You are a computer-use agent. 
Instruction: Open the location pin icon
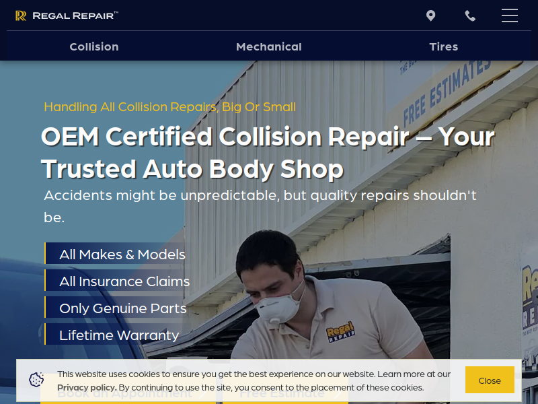pyautogui.click(x=430, y=15)
